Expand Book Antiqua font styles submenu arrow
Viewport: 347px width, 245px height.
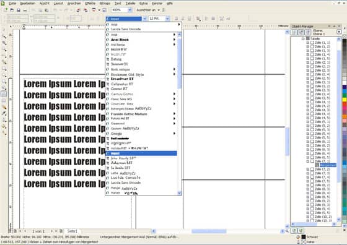click(x=174, y=69)
